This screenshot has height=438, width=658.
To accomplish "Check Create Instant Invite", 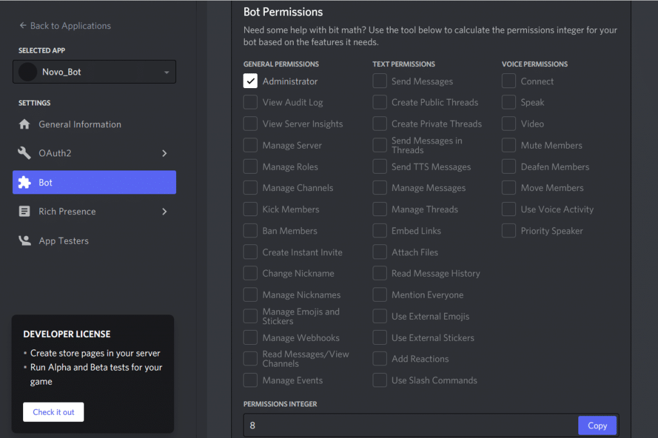I will [251, 252].
